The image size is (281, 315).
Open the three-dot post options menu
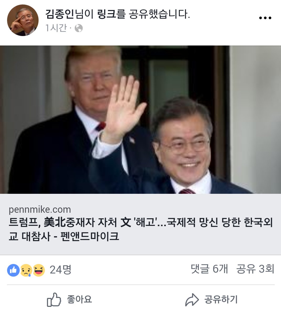click(x=265, y=18)
